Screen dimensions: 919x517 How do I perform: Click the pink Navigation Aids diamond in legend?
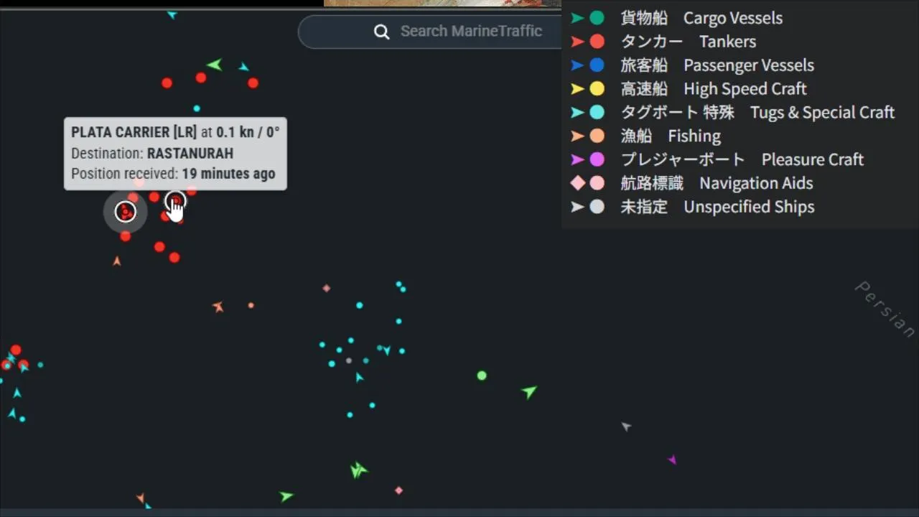click(578, 183)
